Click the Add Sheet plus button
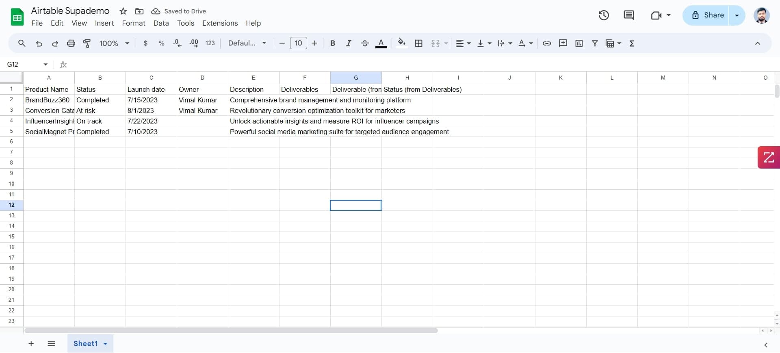Viewport: 780px width, 353px height. click(x=31, y=344)
